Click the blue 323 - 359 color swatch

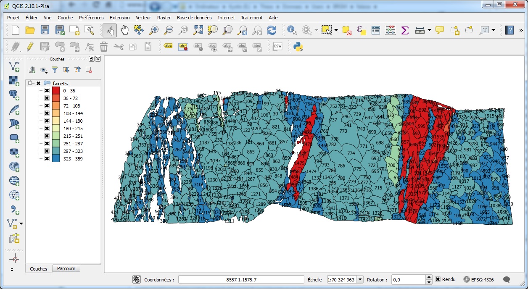point(56,158)
